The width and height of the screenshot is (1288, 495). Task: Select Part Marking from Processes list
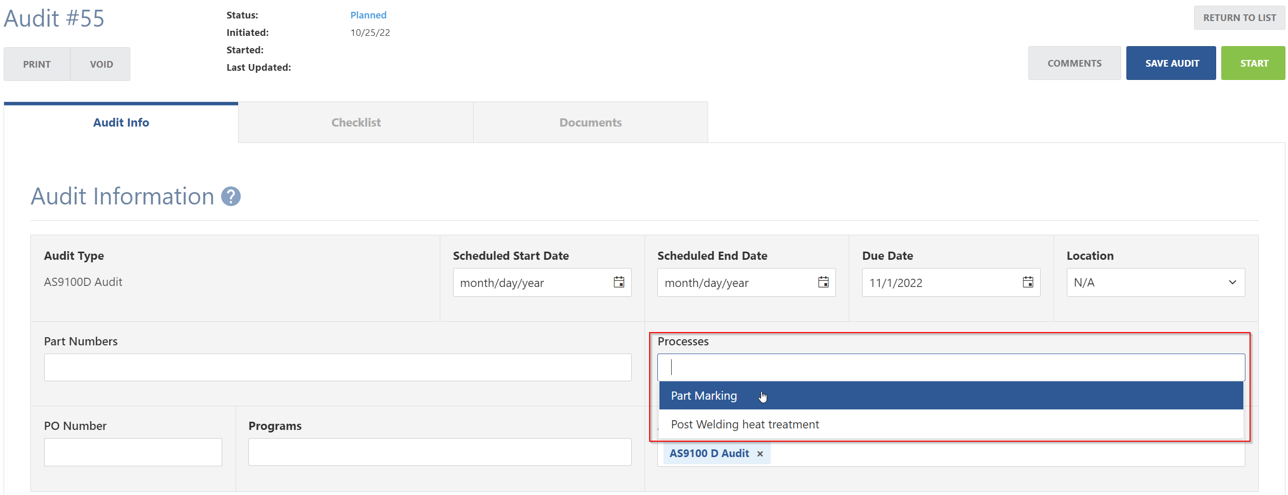click(951, 396)
